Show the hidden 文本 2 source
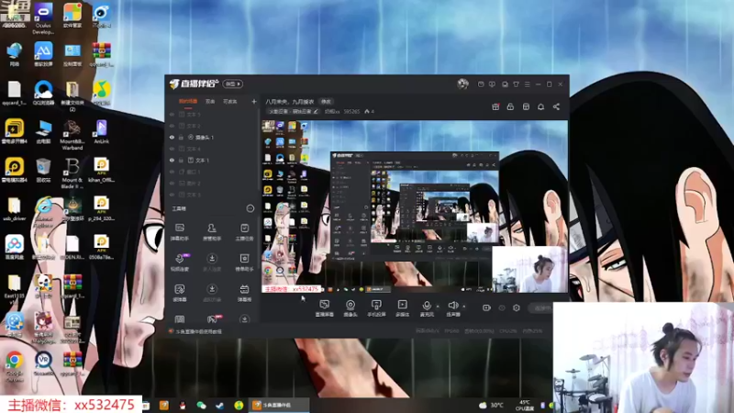Image resolution: width=734 pixels, height=413 pixels. [172, 126]
